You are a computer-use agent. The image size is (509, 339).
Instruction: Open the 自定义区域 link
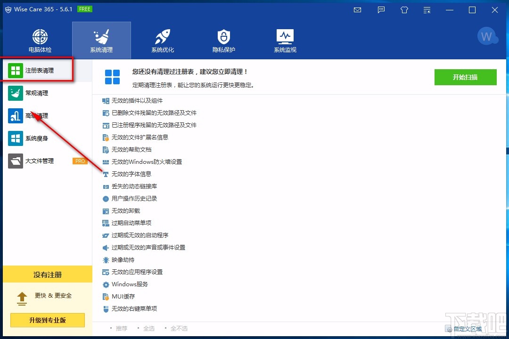(464, 329)
